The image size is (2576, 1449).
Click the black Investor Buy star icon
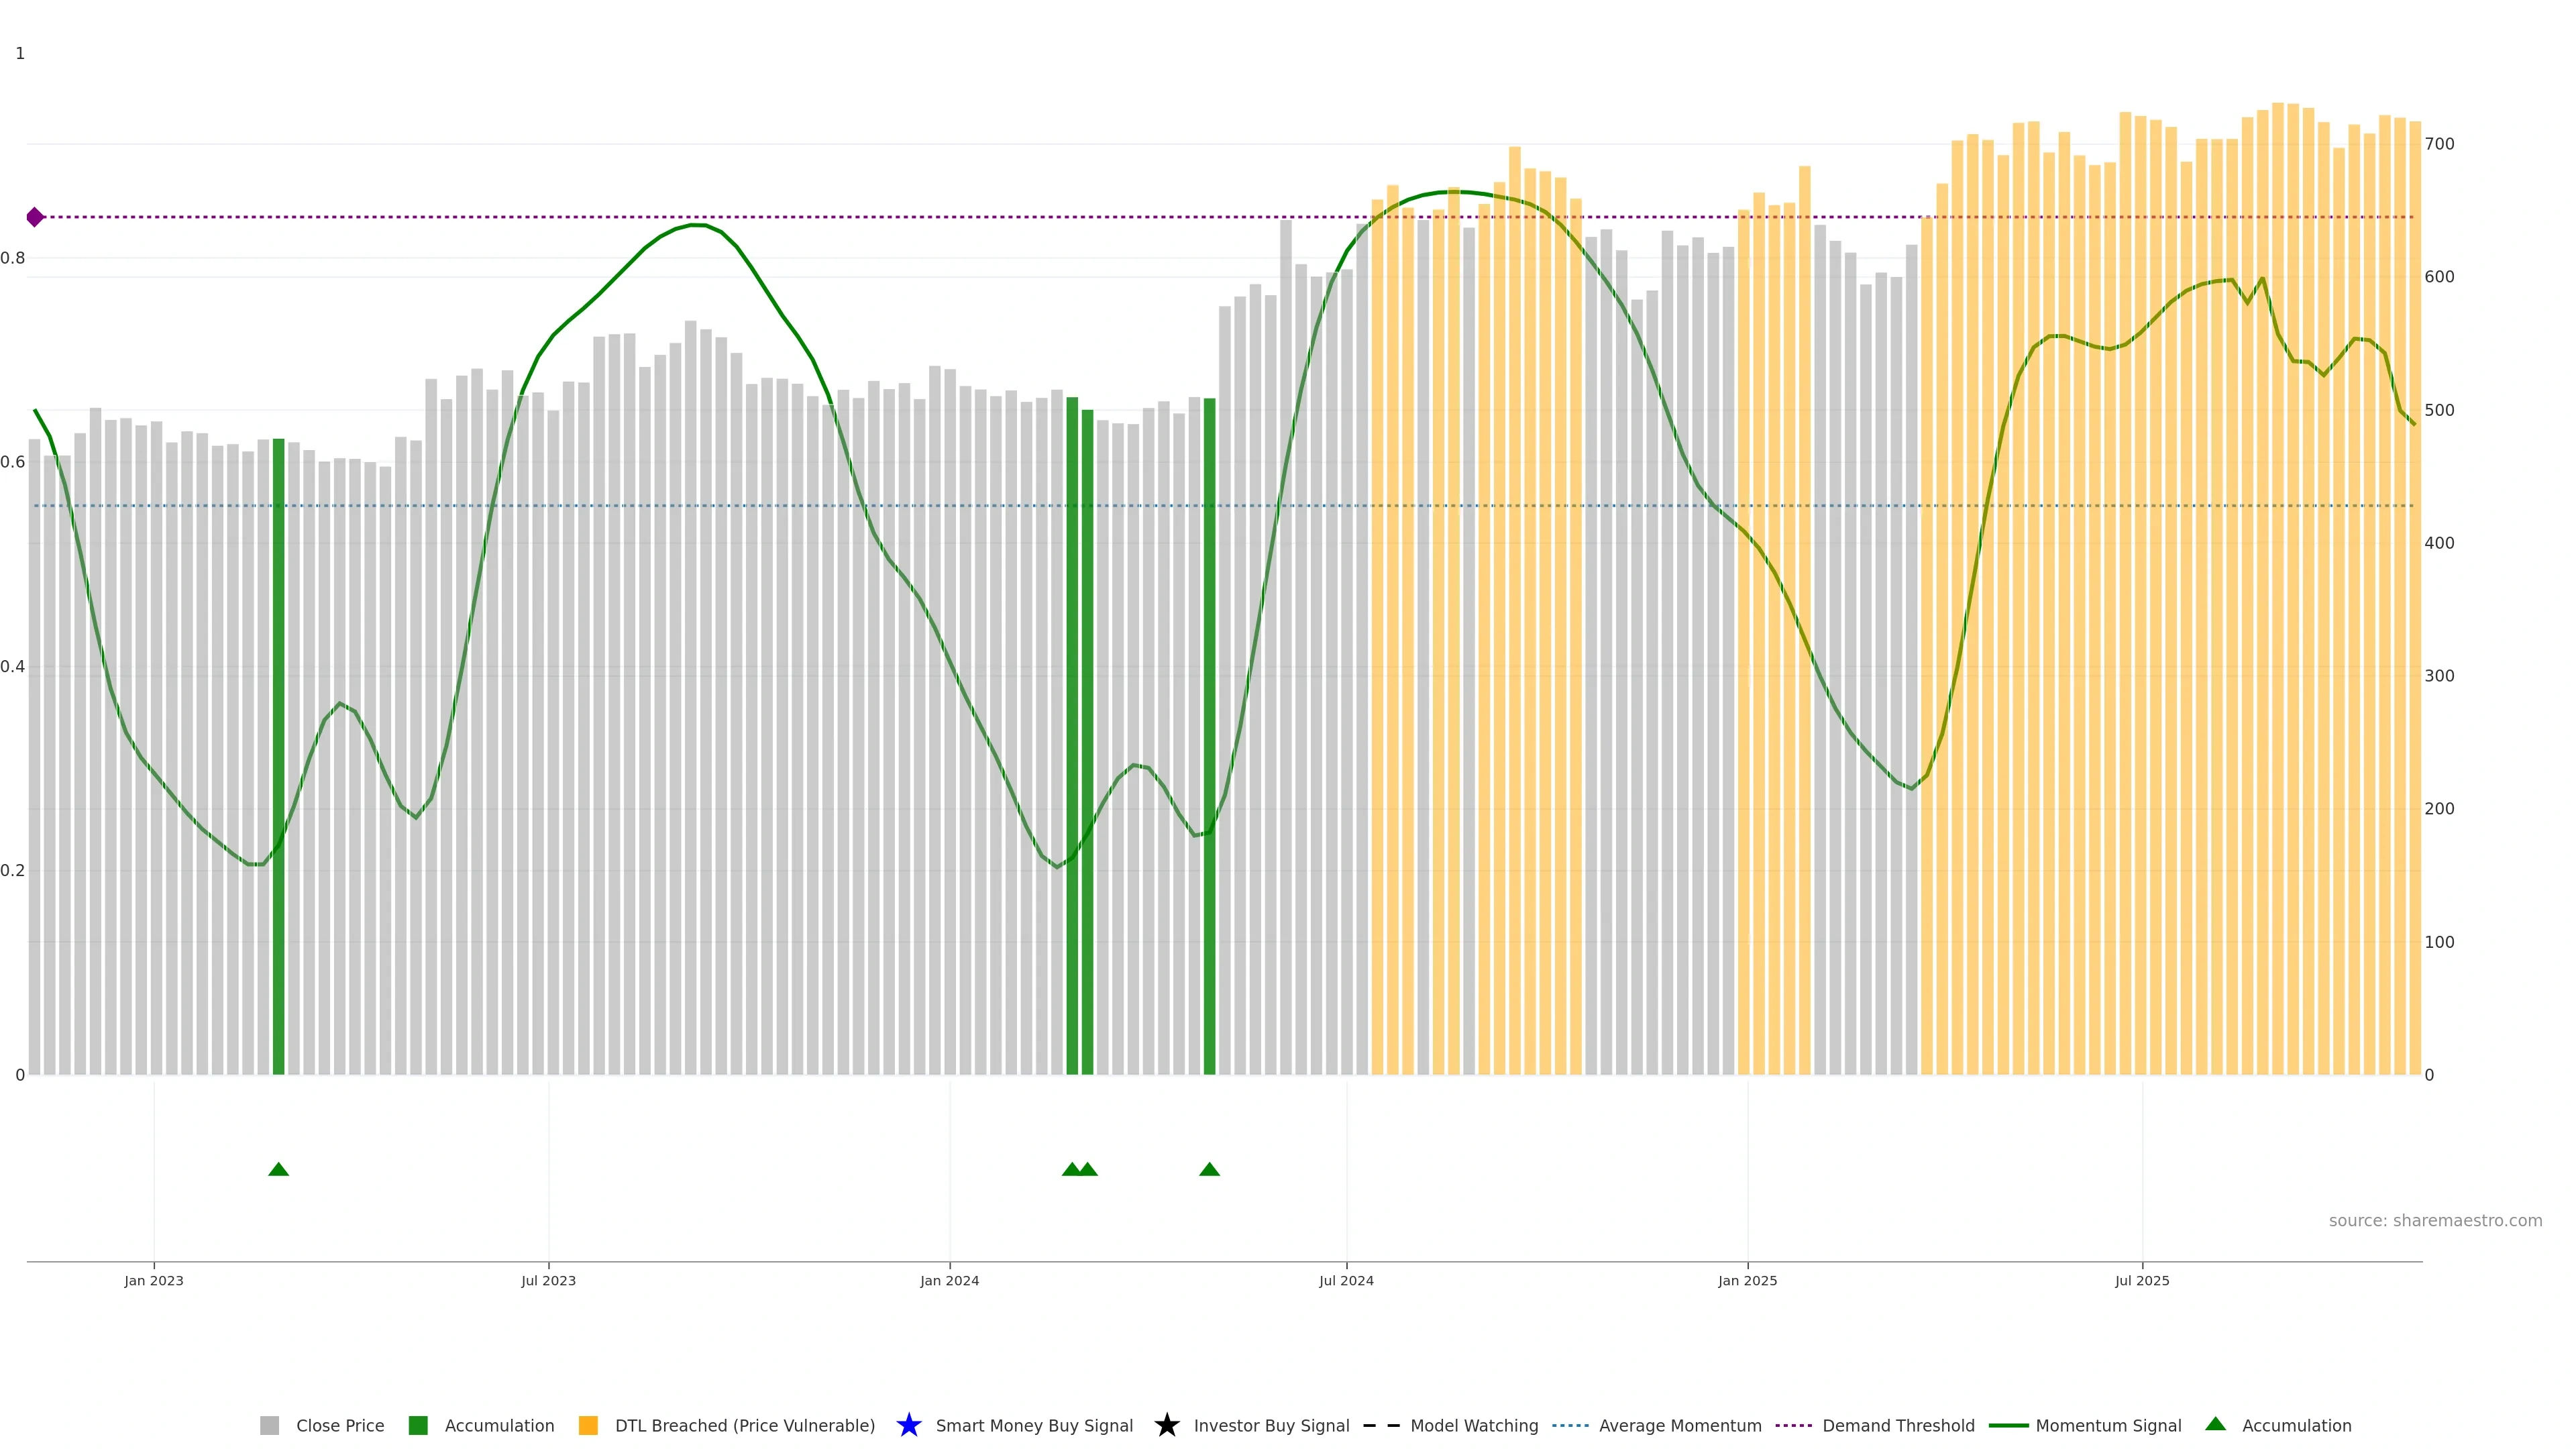point(1166,1425)
